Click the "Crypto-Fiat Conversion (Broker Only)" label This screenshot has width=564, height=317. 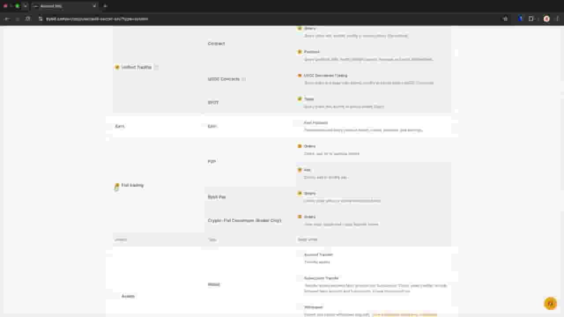[245, 221]
